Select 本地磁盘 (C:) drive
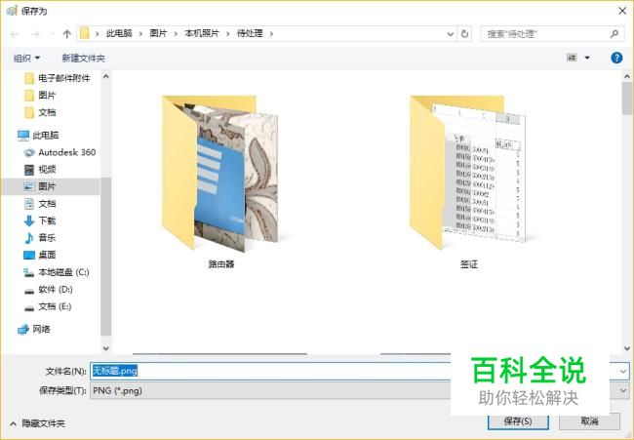Screen dimensions: 634x440 (x=57, y=272)
